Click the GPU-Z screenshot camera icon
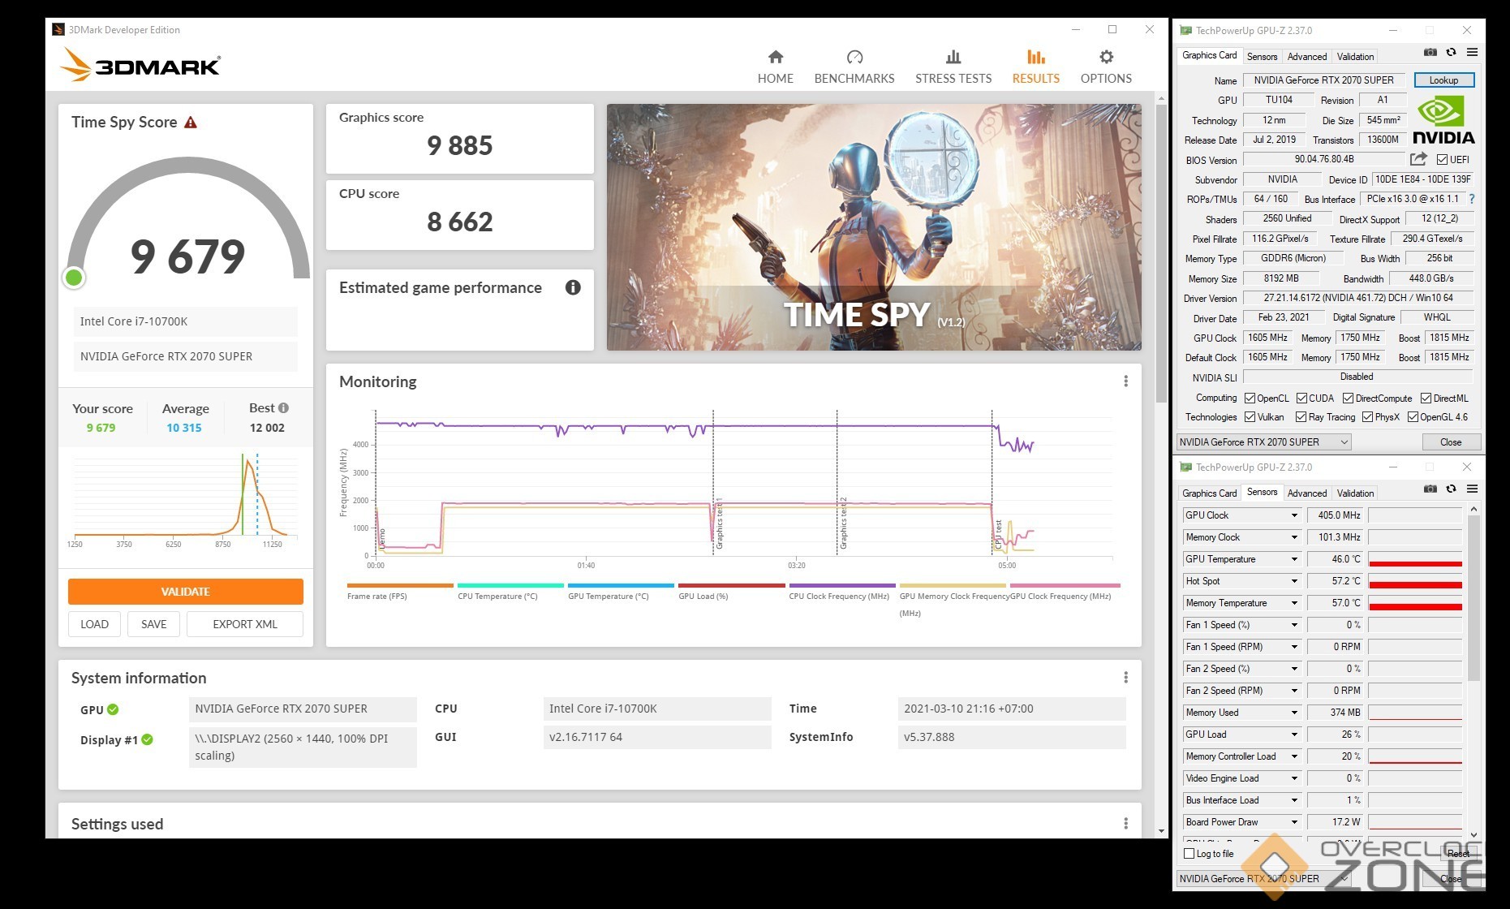Screen dimensions: 1510x909 pos(1430,53)
